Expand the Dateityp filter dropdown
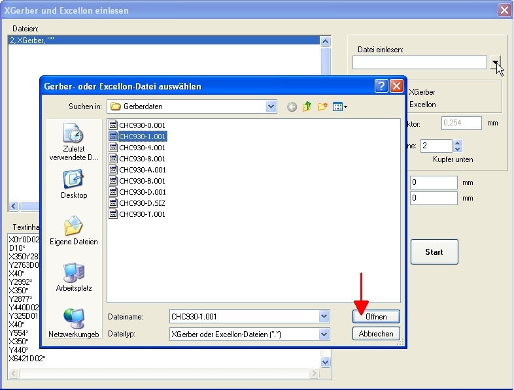 pos(324,334)
